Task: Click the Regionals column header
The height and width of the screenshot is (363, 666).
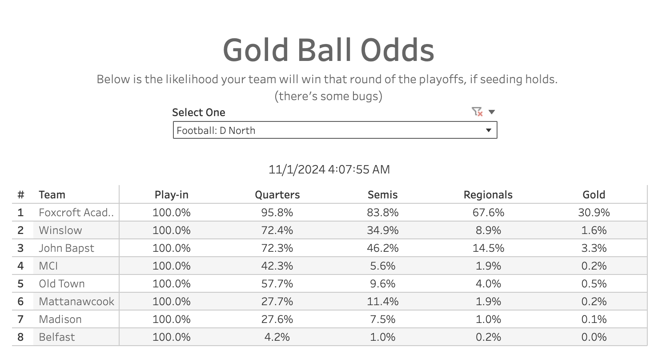Action: (x=488, y=195)
